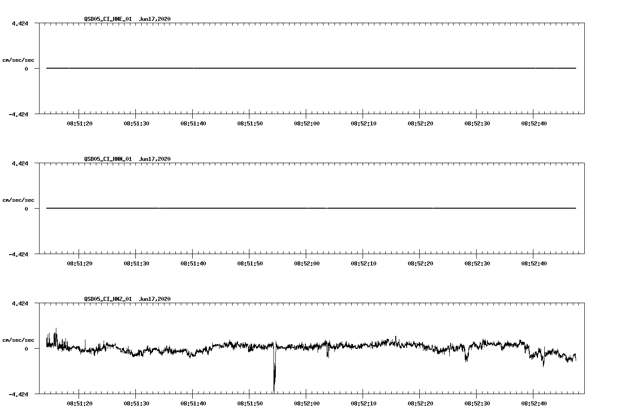
Task: Click the flat HNN waveform trace line
Action: (311, 208)
